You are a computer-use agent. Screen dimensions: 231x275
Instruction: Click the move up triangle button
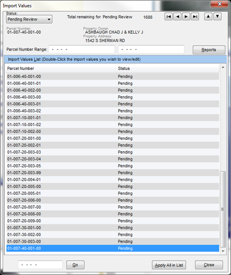click(208, 17)
